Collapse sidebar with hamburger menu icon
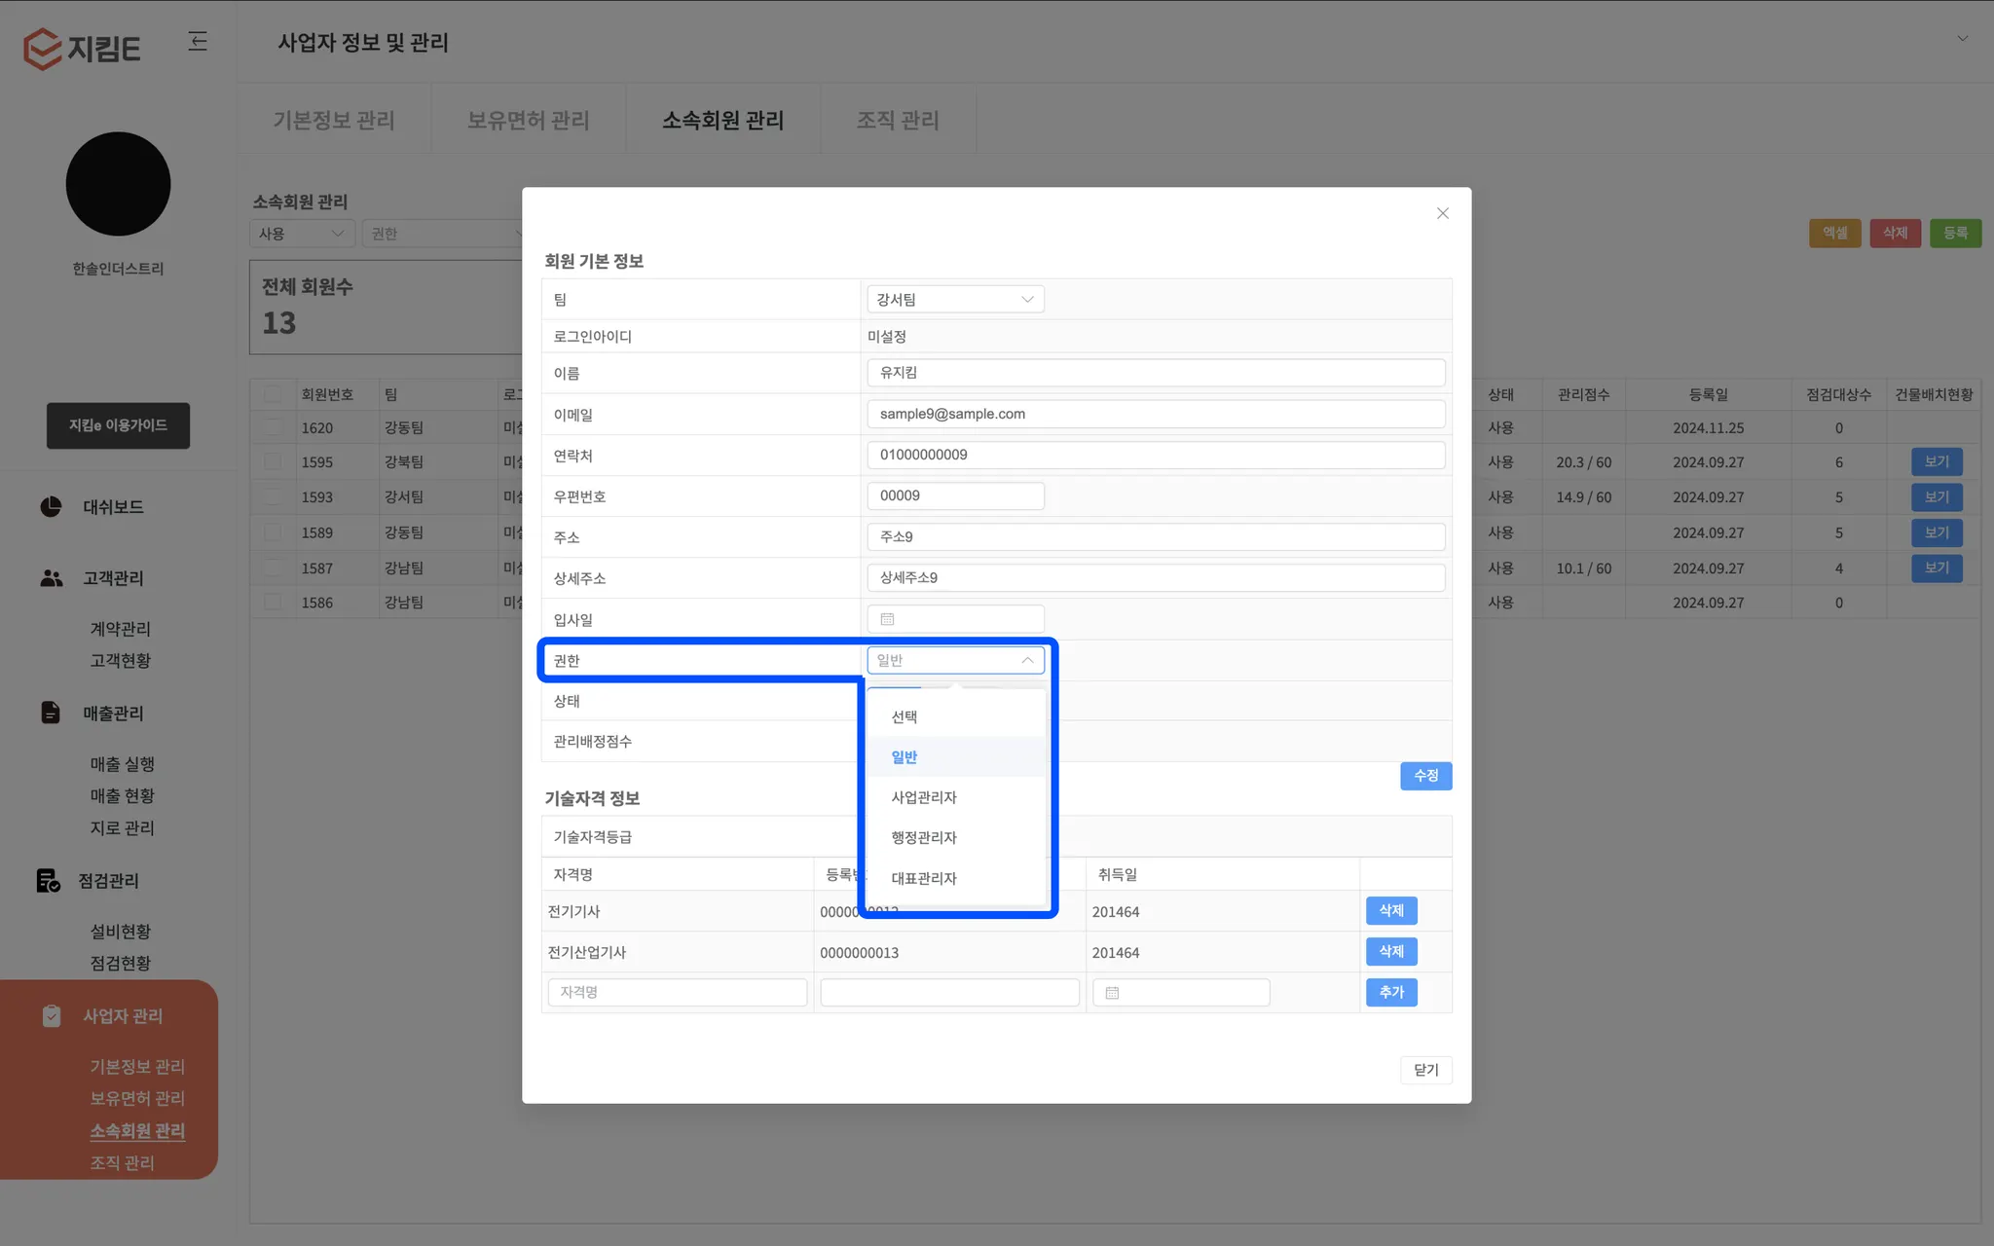The image size is (1994, 1246). pos(198,41)
